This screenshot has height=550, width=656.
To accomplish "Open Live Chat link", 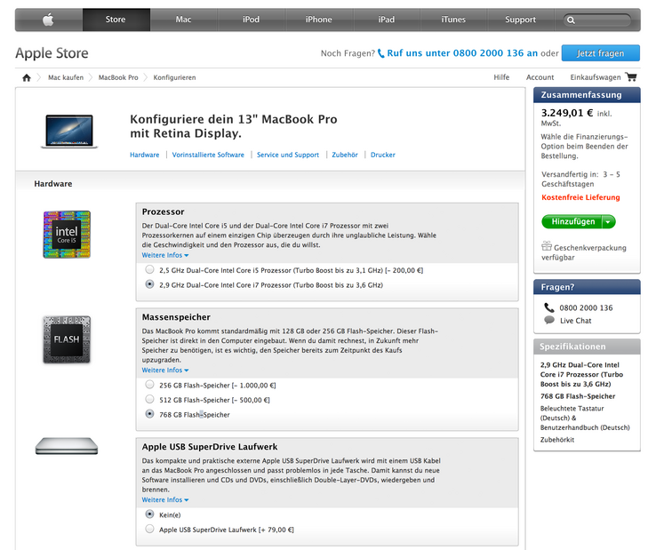I will pyautogui.click(x=576, y=321).
